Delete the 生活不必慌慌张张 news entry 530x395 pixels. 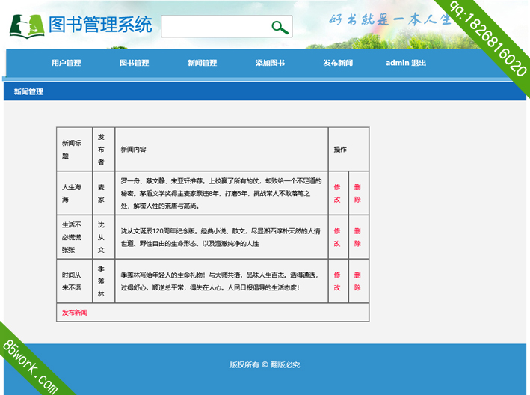coord(357,237)
